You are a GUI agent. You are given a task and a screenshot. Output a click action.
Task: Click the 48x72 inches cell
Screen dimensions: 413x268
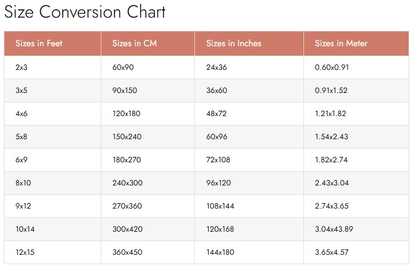point(249,114)
